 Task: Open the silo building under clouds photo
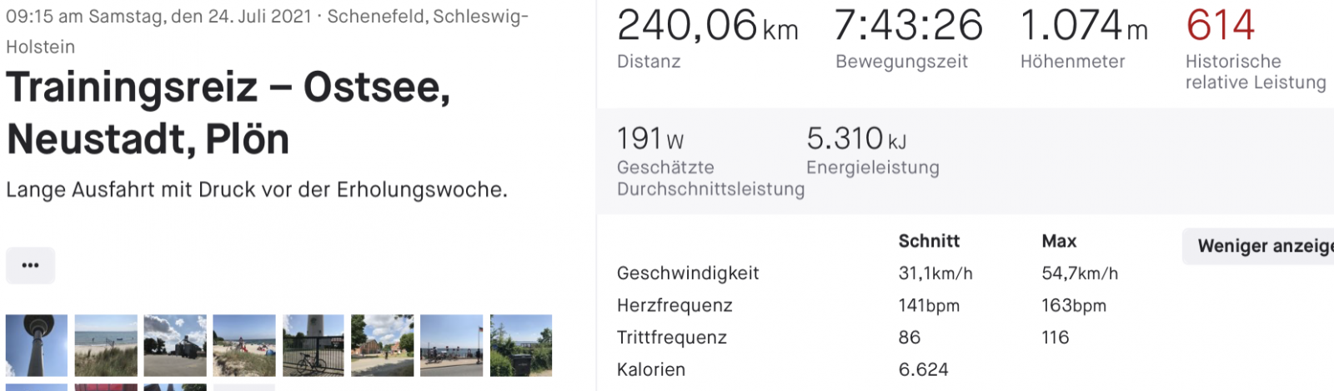[175, 345]
